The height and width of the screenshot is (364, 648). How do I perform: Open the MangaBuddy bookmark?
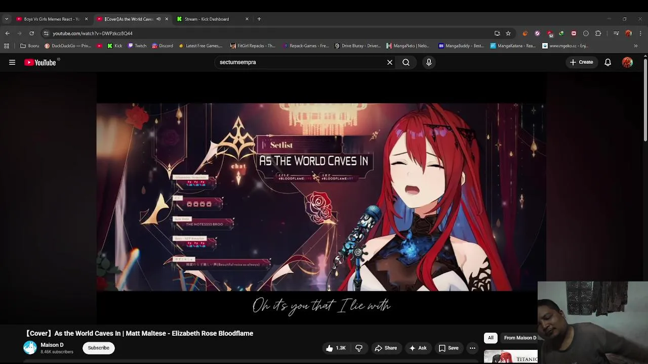(461, 45)
